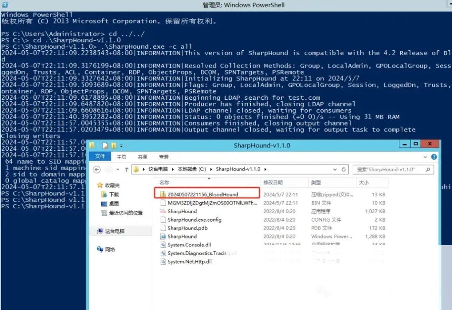
Task: Select SharpHound.exe.config file
Action: pos(195,220)
